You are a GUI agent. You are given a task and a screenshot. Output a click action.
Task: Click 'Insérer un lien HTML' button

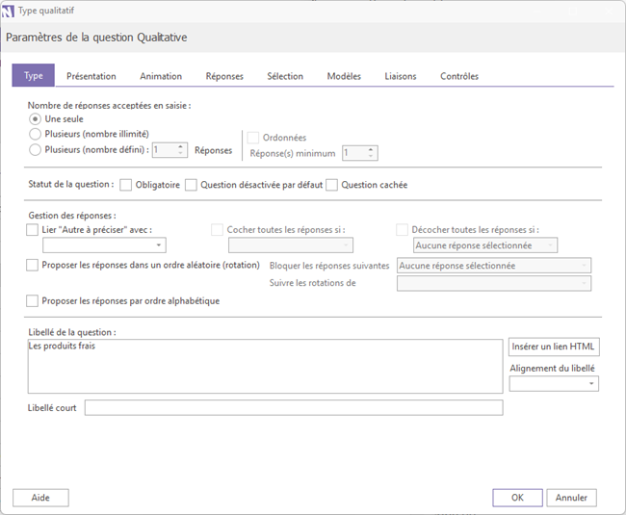click(554, 347)
